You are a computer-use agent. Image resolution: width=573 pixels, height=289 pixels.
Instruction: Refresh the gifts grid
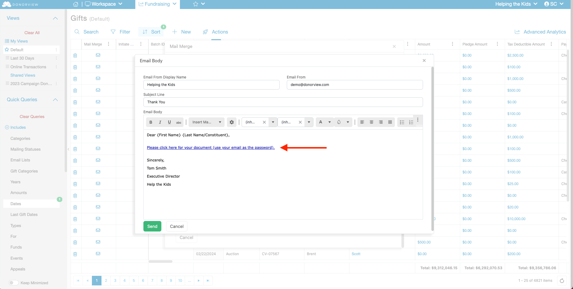[x=562, y=281]
